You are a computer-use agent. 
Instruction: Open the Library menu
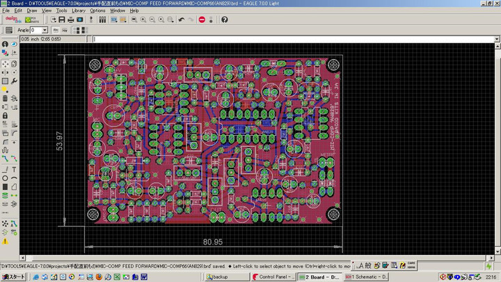[79, 11]
